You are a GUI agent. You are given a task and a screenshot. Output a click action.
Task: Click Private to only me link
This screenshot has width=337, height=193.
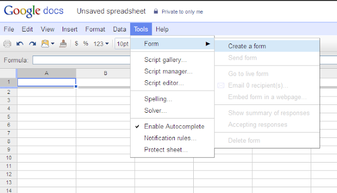pyautogui.click(x=182, y=12)
